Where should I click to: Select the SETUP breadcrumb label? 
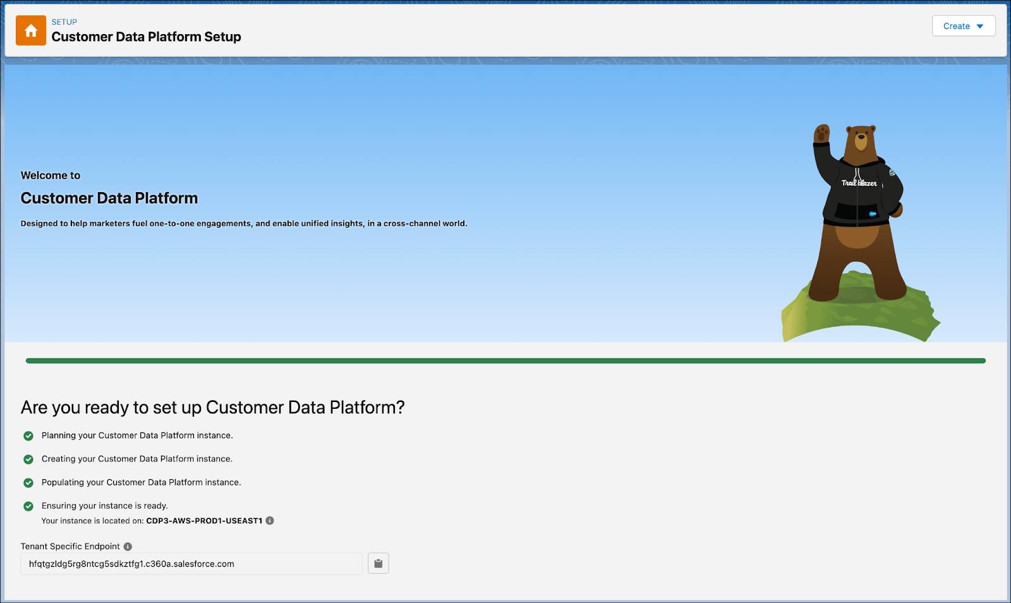(x=63, y=21)
